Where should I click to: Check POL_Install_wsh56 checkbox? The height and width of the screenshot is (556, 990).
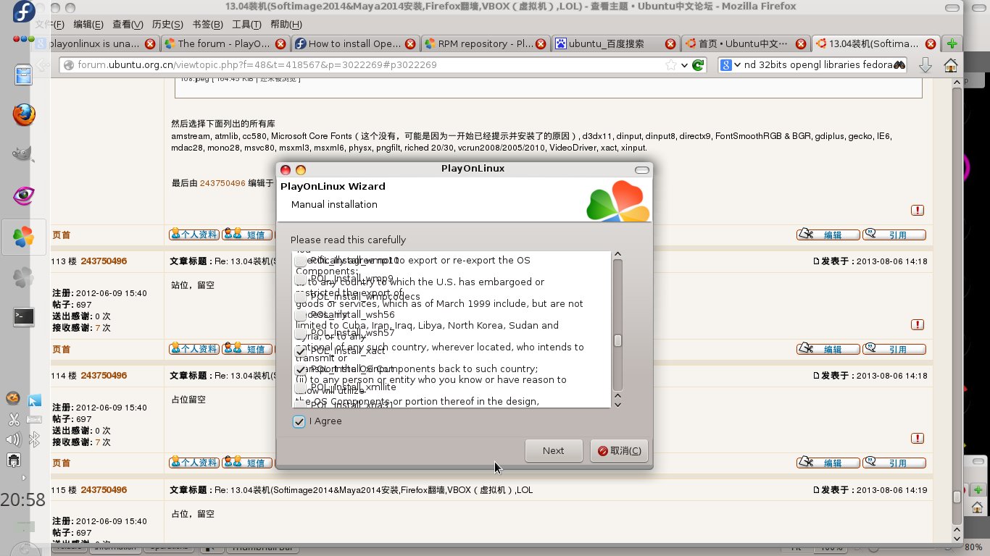(300, 315)
